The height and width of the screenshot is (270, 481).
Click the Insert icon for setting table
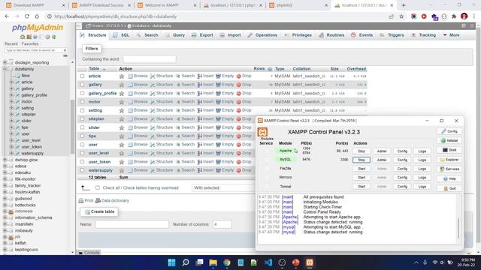coord(200,110)
